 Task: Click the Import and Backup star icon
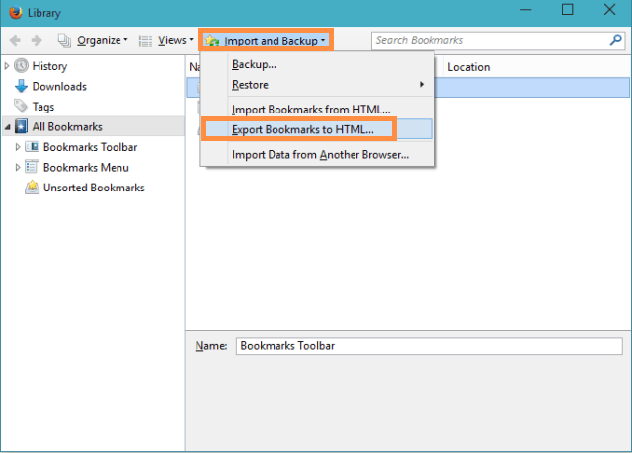pos(211,40)
